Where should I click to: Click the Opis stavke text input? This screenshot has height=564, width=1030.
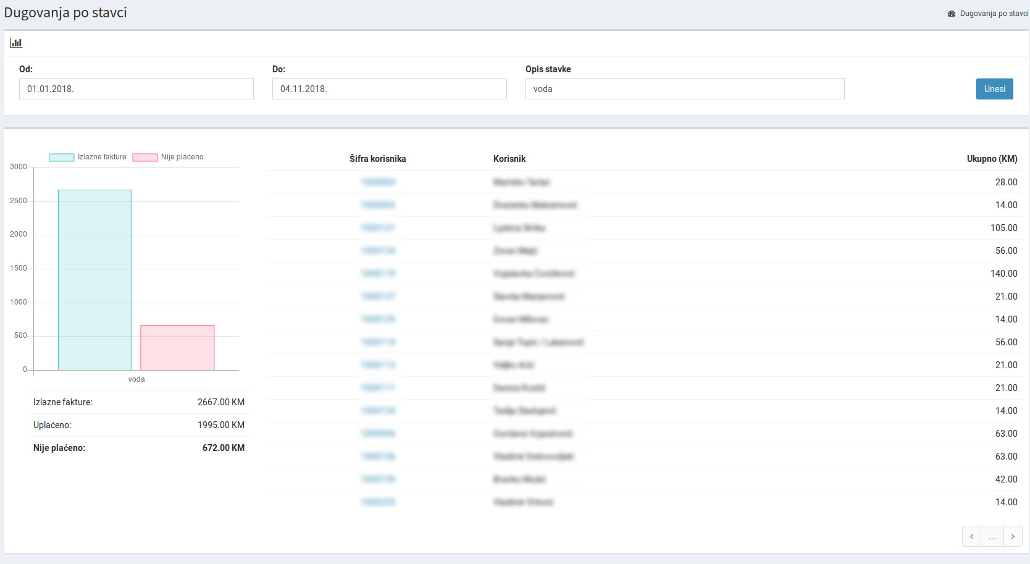pos(684,89)
